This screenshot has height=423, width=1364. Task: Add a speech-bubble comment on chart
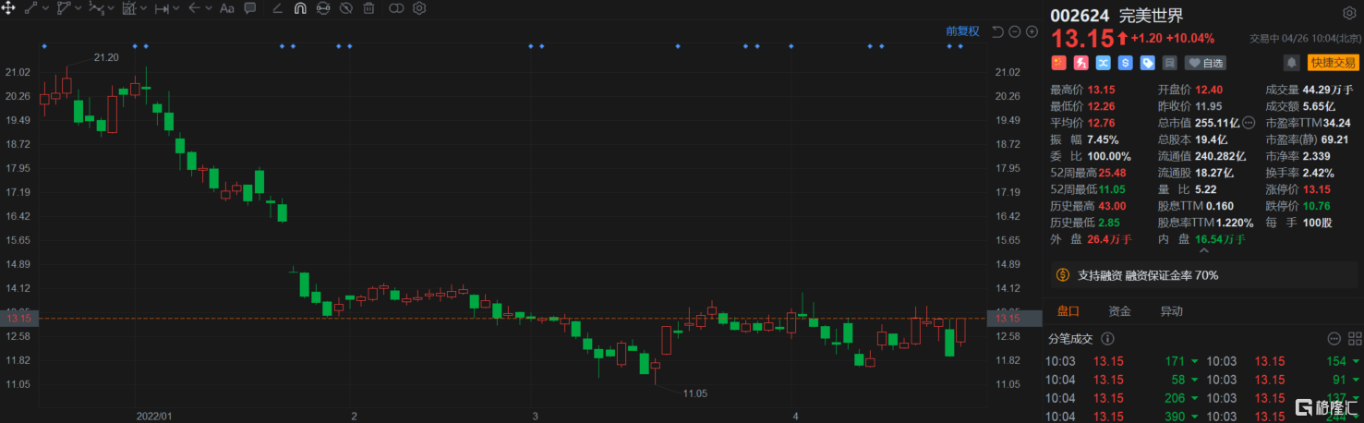point(250,8)
